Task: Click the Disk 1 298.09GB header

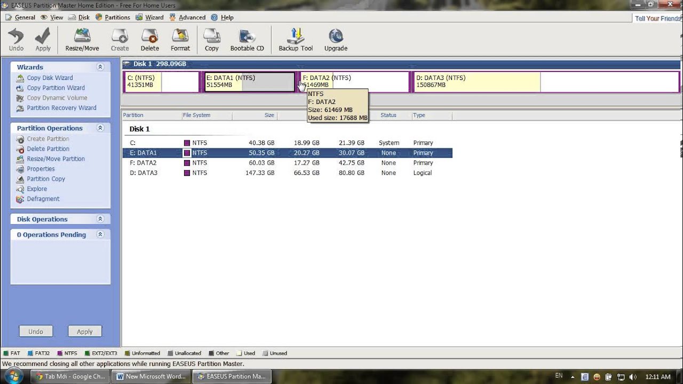Action: click(x=160, y=64)
